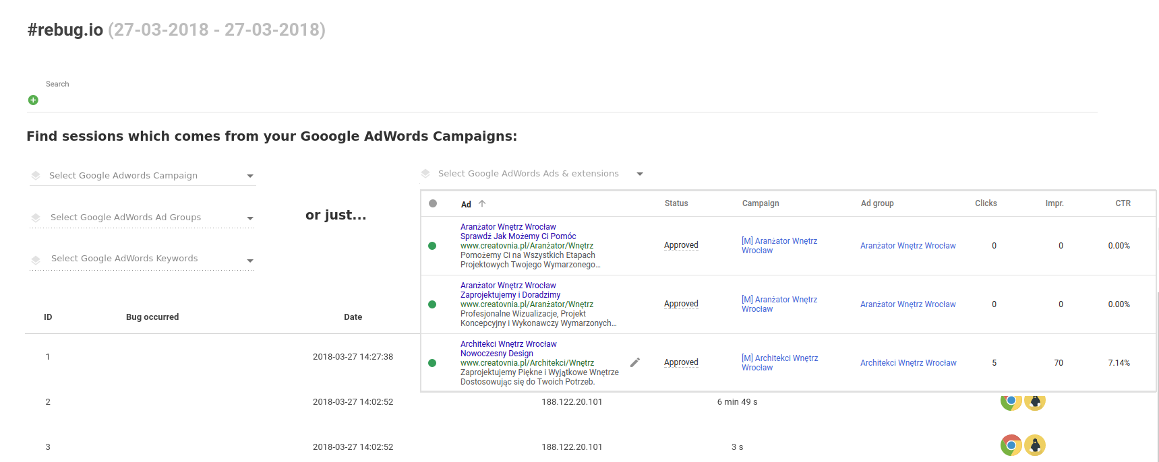This screenshot has height=462, width=1159.
Task: Click date '2018-03-27 14:02:52' in session row 2
Action: click(353, 402)
